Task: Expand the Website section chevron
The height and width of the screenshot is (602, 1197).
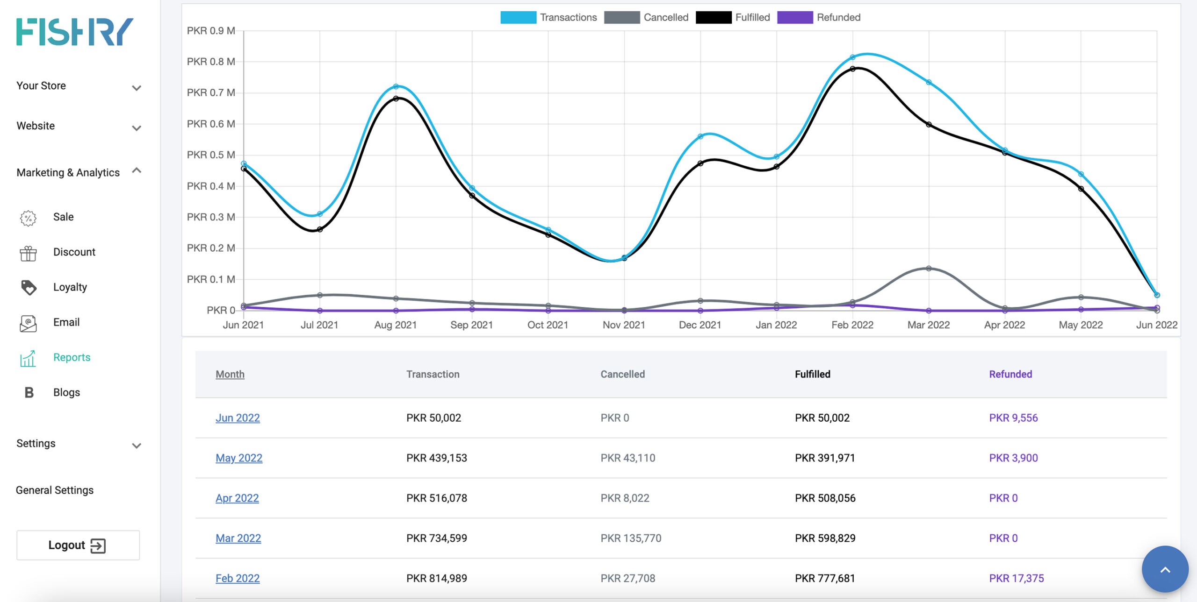Action: (x=136, y=127)
